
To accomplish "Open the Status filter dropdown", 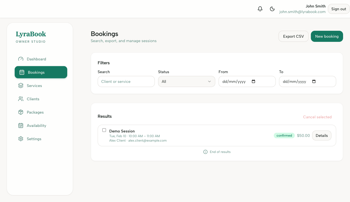I will pyautogui.click(x=186, y=81).
